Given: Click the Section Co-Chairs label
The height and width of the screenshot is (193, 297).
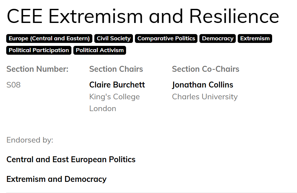Looking at the screenshot, I should pyautogui.click(x=205, y=69).
